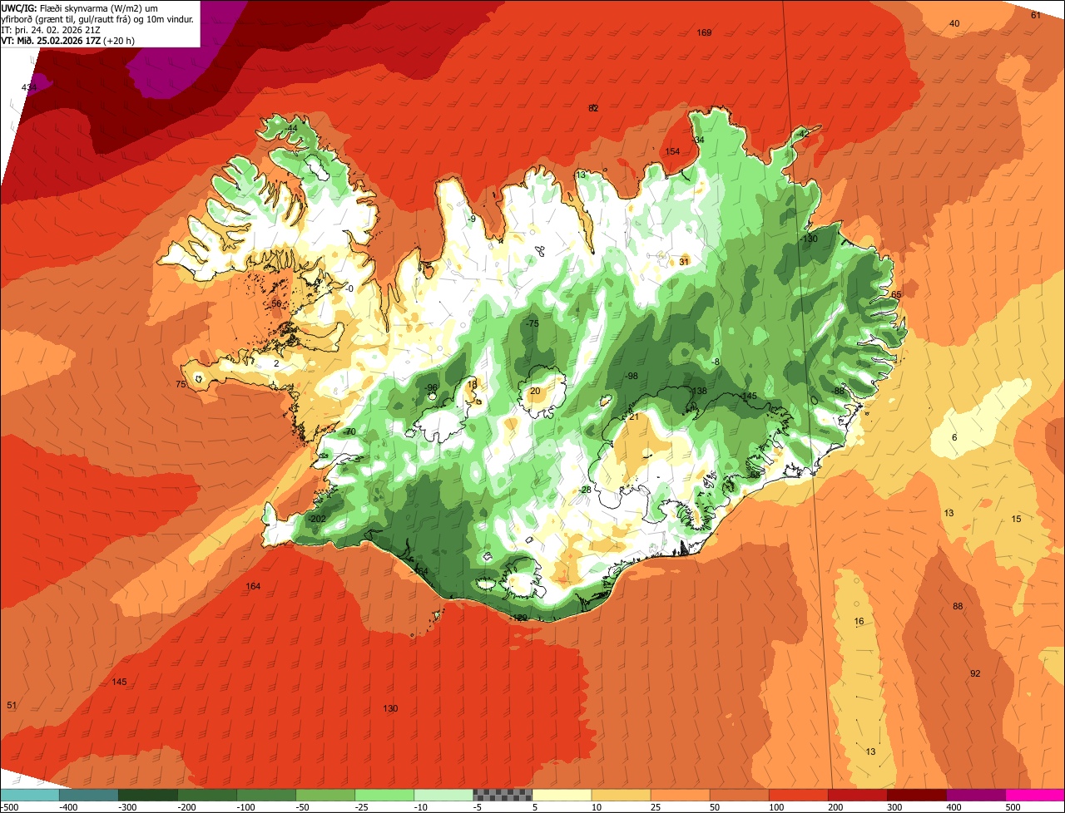Click the map value -130
The width and height of the screenshot is (1065, 813).
coord(809,239)
